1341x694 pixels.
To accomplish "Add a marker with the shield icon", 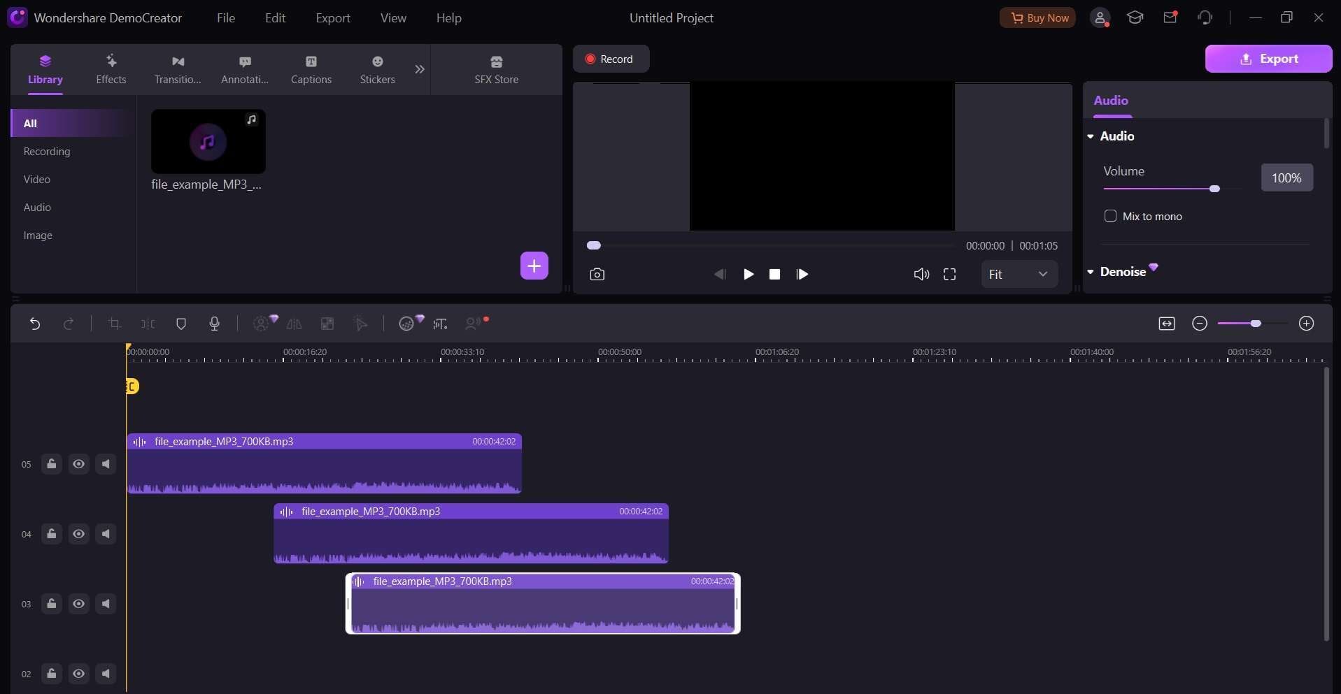I will [181, 324].
